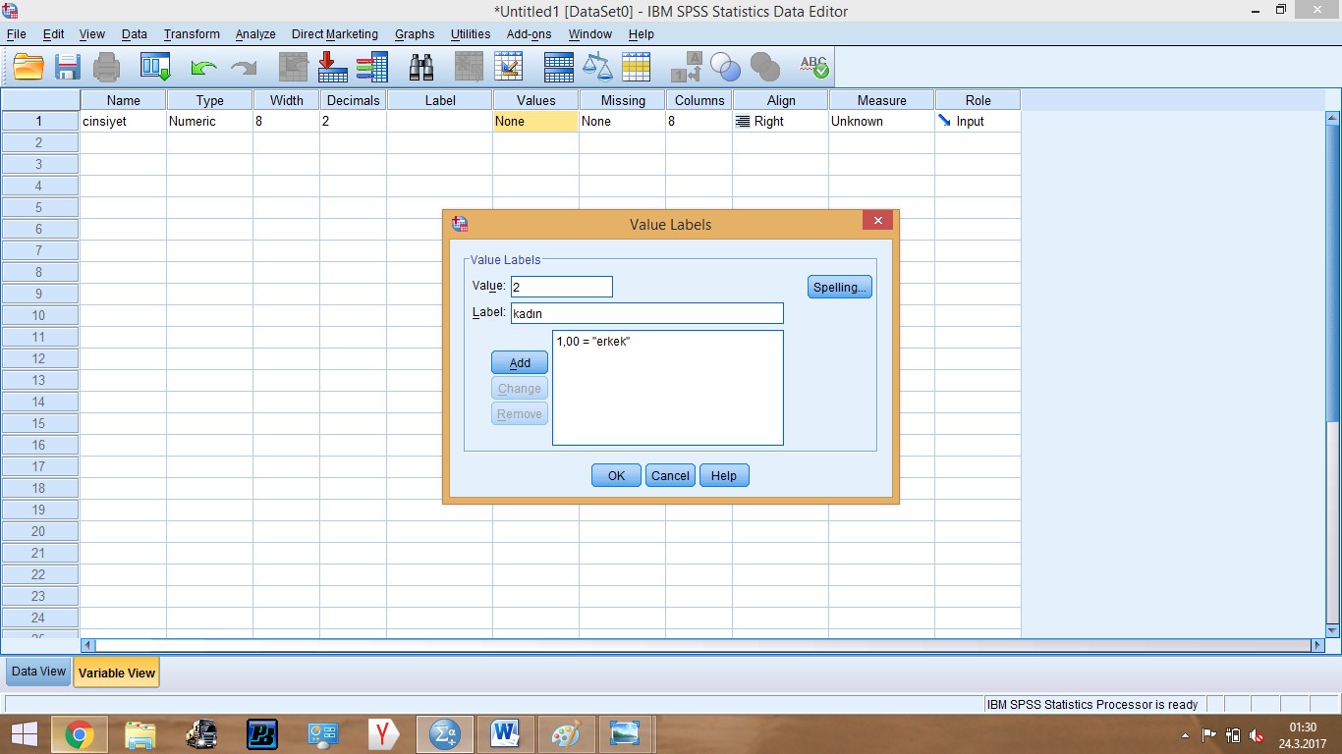The width and height of the screenshot is (1342, 754).
Task: Open the Graphs menu
Action: click(415, 33)
